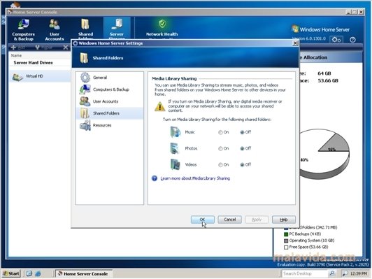
Task: Select Virtual HD drive in list
Action: click(x=40, y=76)
